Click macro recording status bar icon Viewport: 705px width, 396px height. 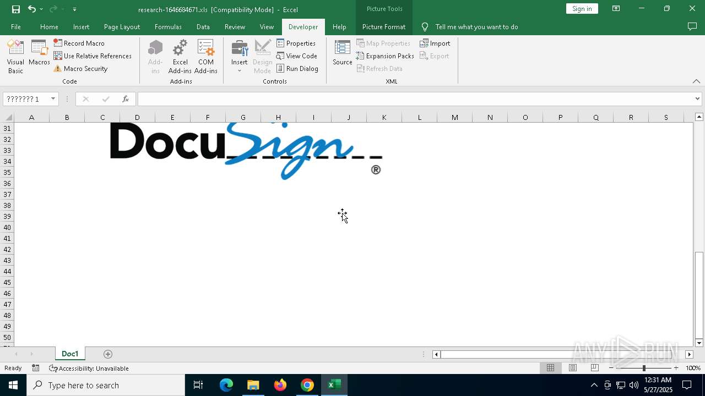36,368
